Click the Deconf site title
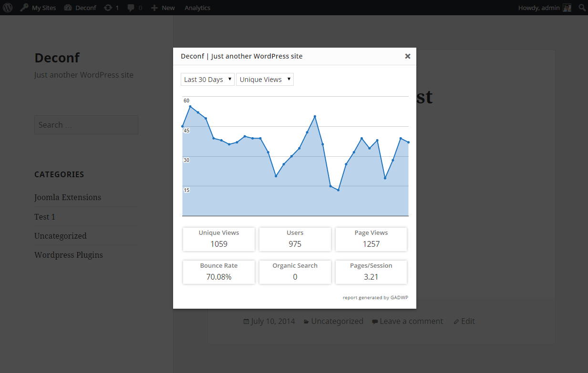Image resolution: width=588 pixels, height=373 pixels. (57, 58)
